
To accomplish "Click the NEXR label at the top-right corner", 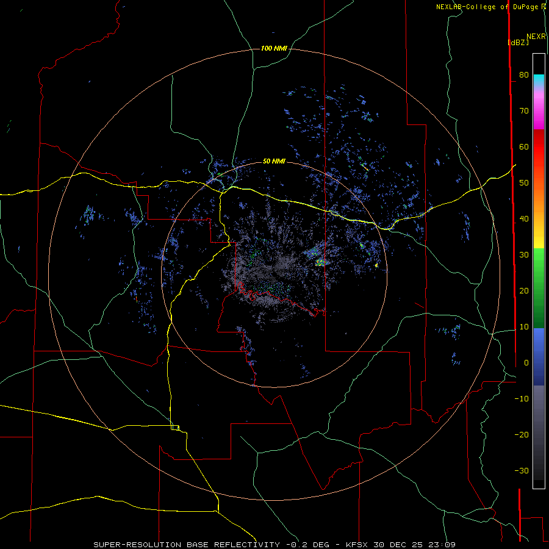I will 536,37.
